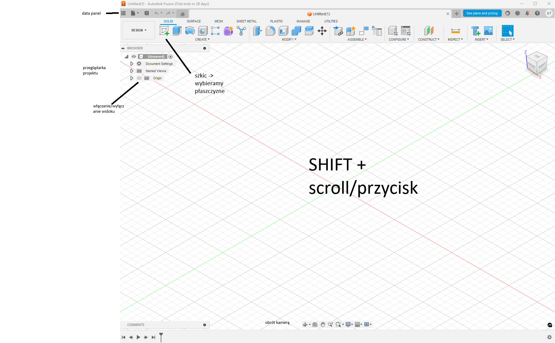Open the Measure tool under Inspect
Screen dimensions: 555x343
455,31
